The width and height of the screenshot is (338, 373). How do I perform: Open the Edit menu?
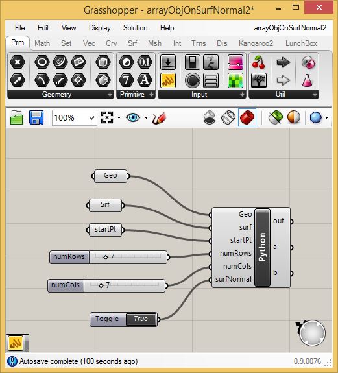[x=43, y=28]
